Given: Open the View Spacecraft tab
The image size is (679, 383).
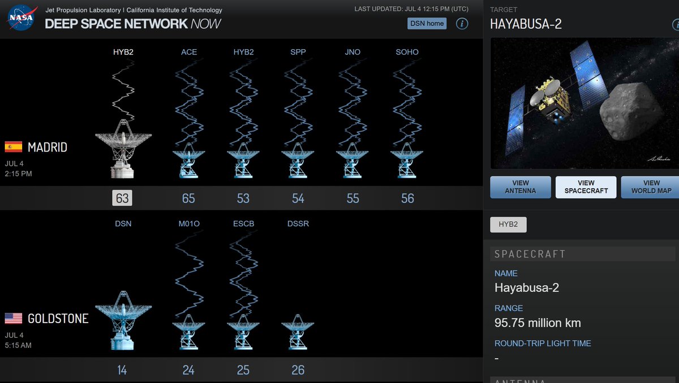Looking at the screenshot, I should tap(586, 187).
